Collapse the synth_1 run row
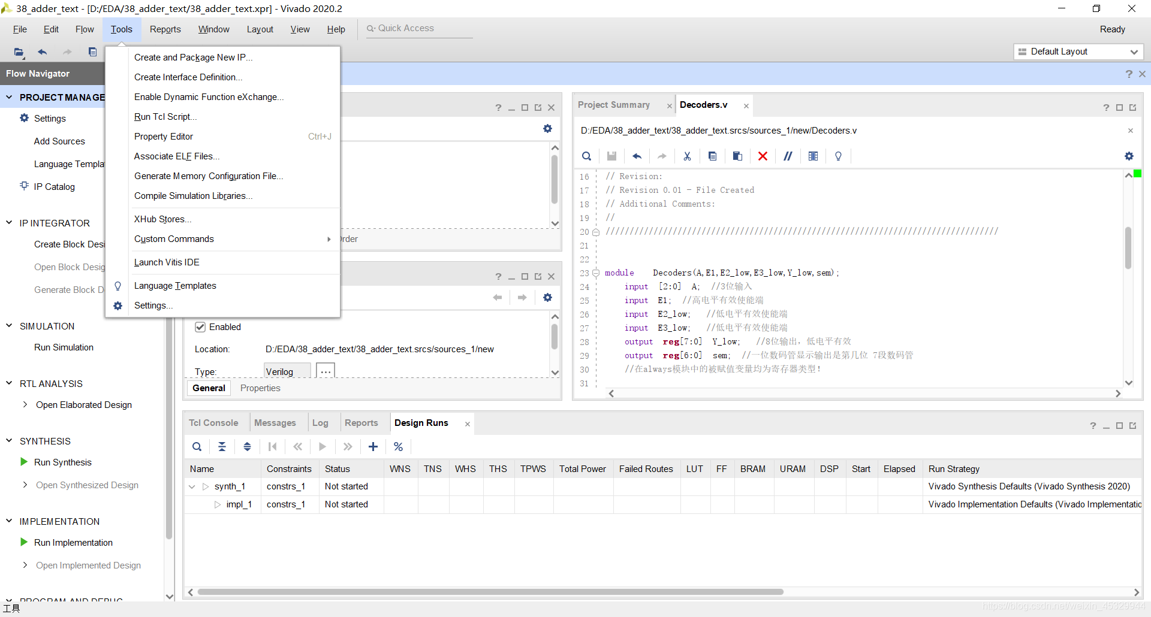This screenshot has width=1151, height=617. click(192, 486)
